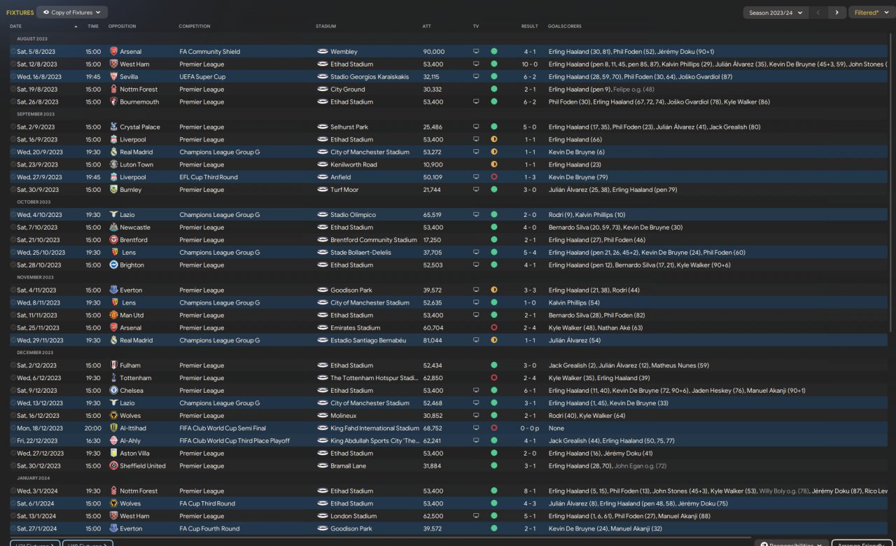Click the Brighton club badge
The image size is (896, 546).
(x=114, y=265)
